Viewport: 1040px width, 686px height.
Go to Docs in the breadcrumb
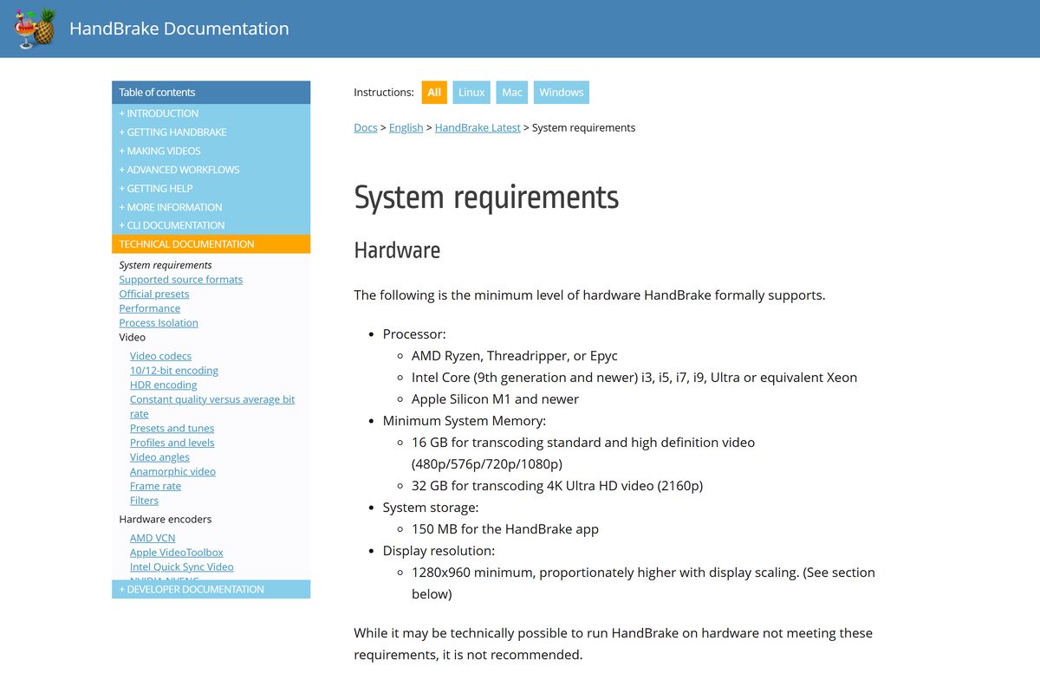(x=366, y=127)
